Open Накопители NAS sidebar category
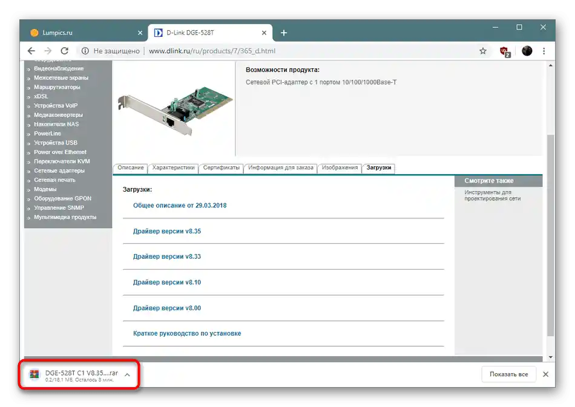Screen dimensions: 575x407 point(56,124)
